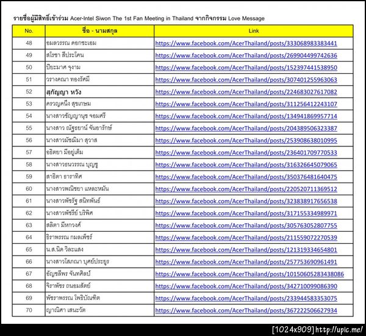Click the name in row 53
Screen dimensions: 366x336
click(68, 104)
